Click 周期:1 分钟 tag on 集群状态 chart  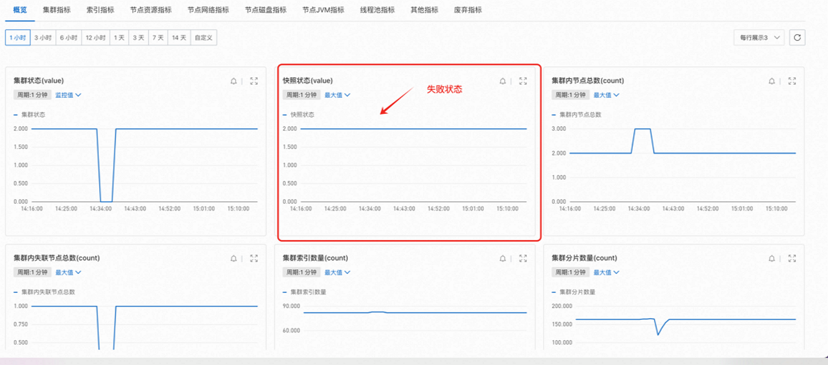coord(33,95)
